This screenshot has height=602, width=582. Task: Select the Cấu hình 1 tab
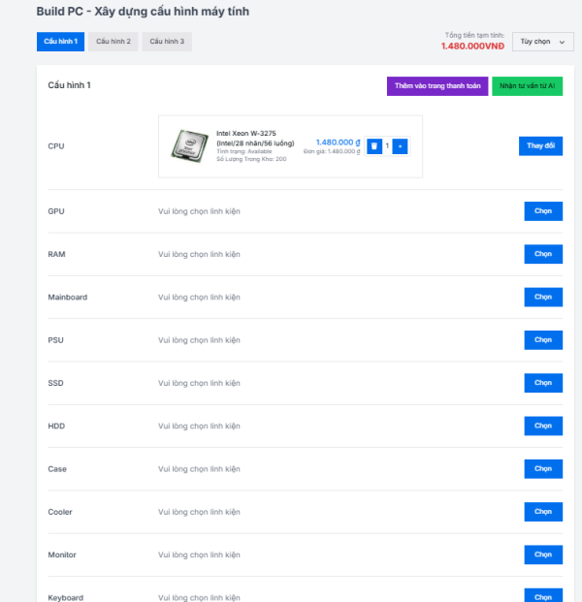tap(61, 42)
